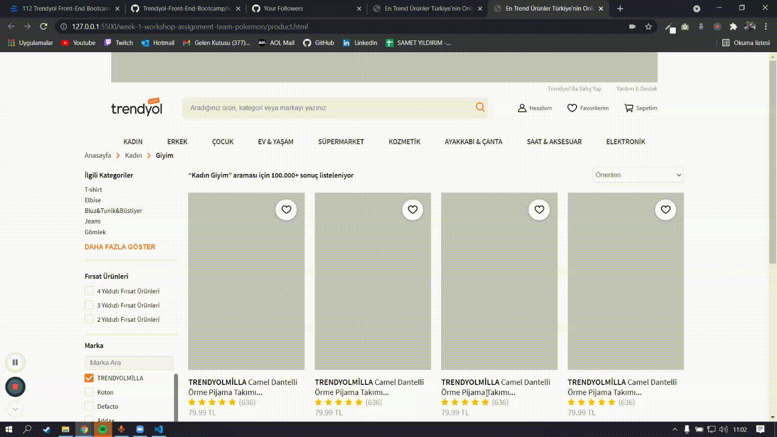Image resolution: width=777 pixels, height=437 pixels.
Task: Open Zoom from the taskbar
Action: [x=140, y=429]
